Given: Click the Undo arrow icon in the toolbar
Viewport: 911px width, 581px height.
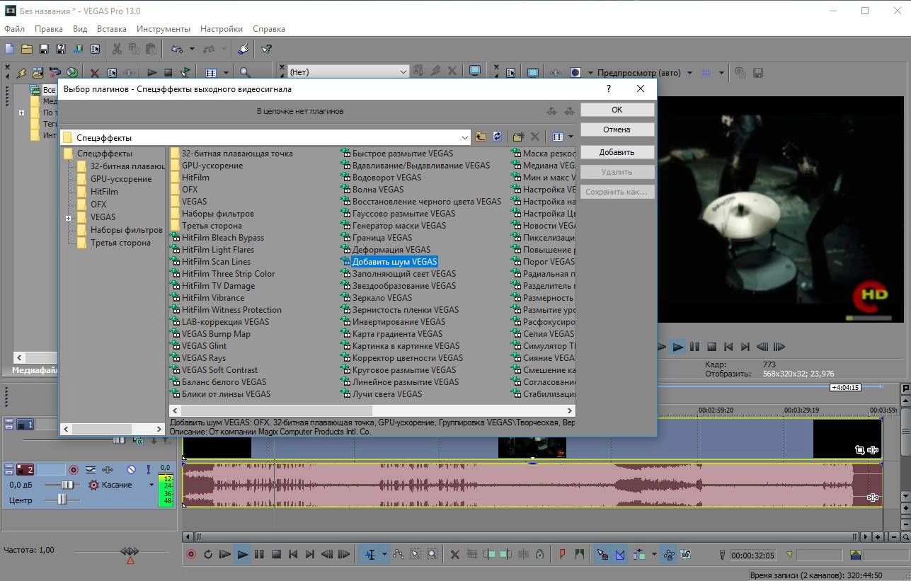Looking at the screenshot, I should [177, 49].
